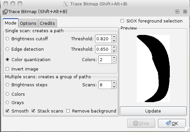
Task: Open the Options tab
Action: [x=28, y=23]
